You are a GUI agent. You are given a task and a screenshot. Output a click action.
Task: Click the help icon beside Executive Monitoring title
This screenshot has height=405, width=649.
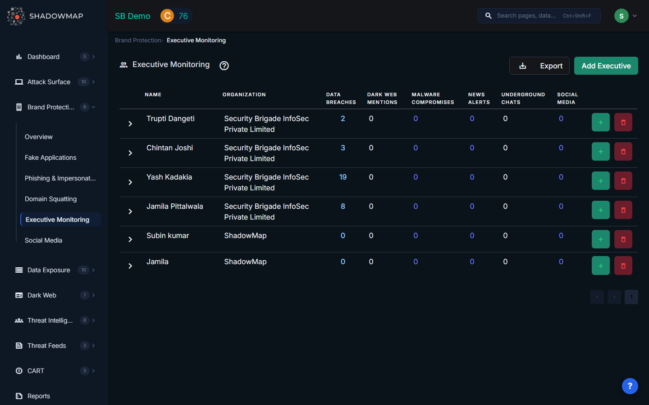[x=224, y=66]
